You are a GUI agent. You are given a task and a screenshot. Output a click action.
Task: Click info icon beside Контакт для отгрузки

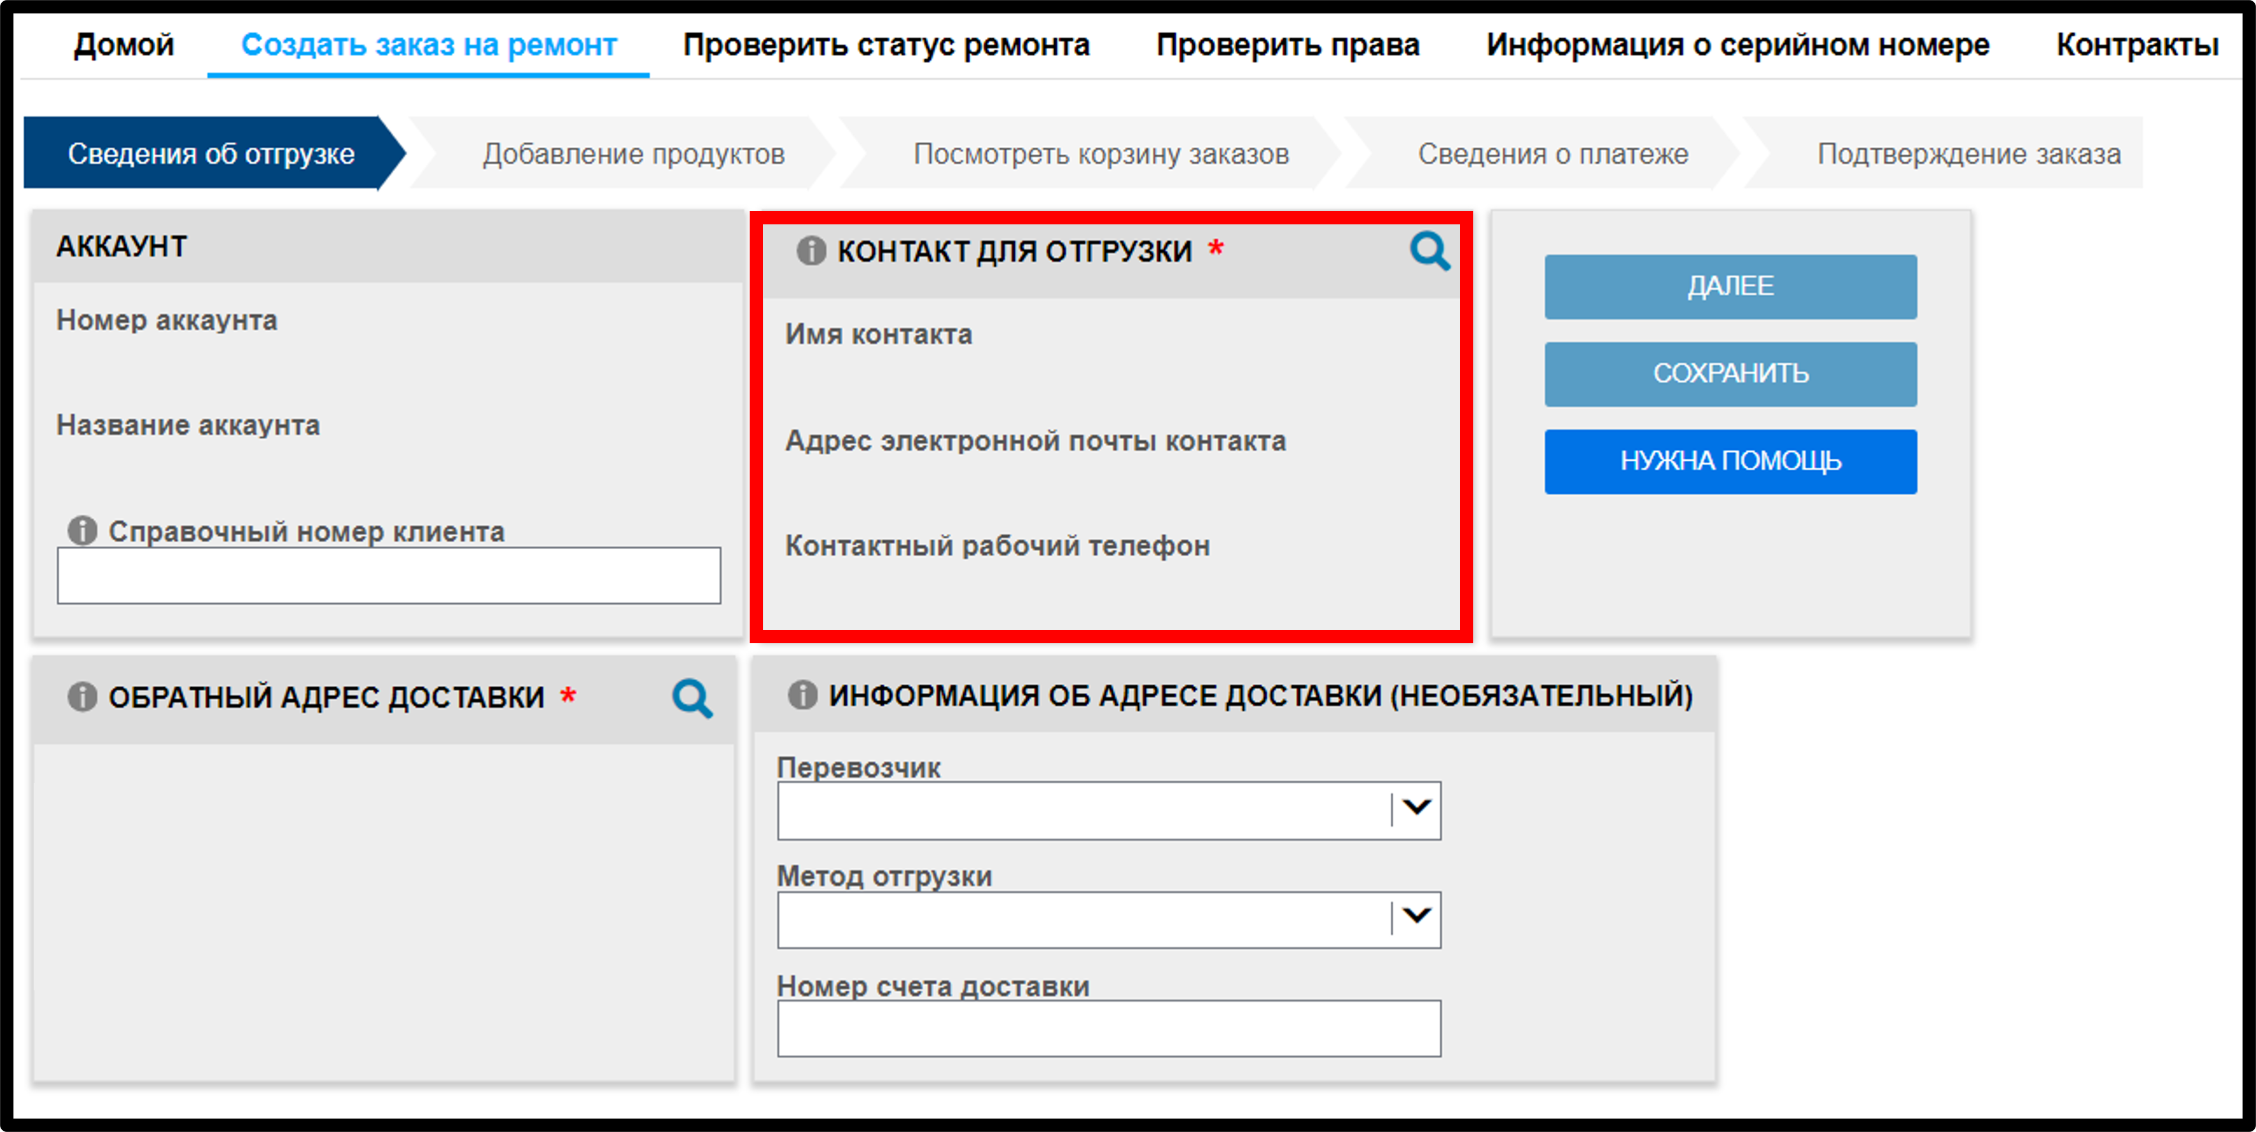click(x=811, y=250)
